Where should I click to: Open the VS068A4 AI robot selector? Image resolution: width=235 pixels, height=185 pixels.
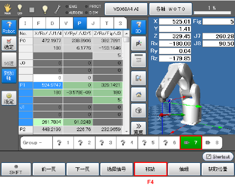pos(126,9)
